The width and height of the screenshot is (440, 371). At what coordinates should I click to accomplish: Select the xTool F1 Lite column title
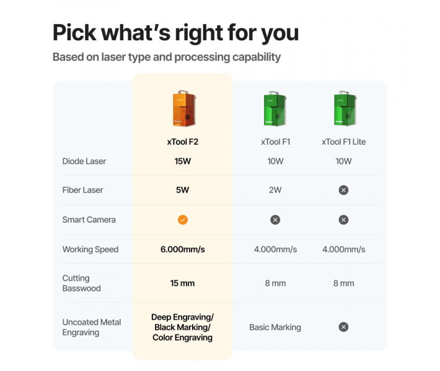[x=343, y=142]
